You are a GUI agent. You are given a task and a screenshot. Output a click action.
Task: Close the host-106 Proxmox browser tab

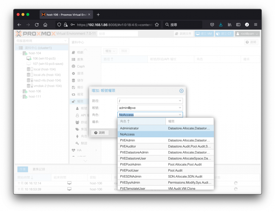(x=89, y=14)
